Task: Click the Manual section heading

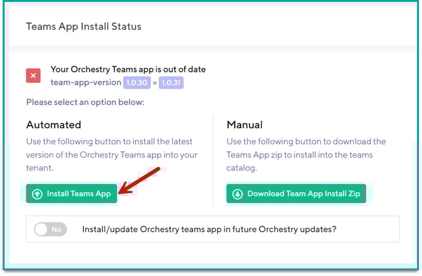Action: (x=245, y=125)
